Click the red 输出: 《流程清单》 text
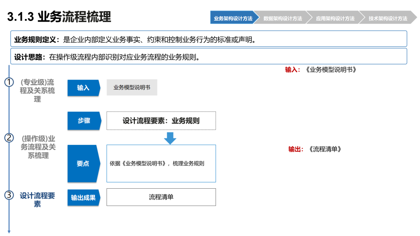The width and height of the screenshot is (420, 236). (x=315, y=149)
